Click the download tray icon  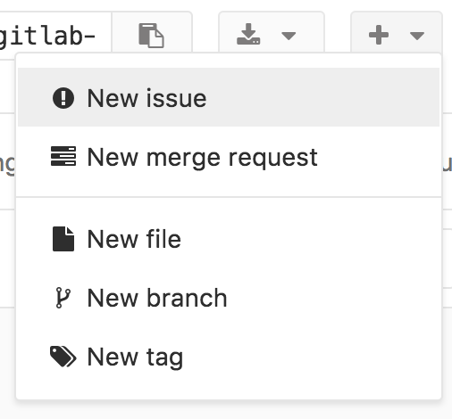tap(248, 34)
